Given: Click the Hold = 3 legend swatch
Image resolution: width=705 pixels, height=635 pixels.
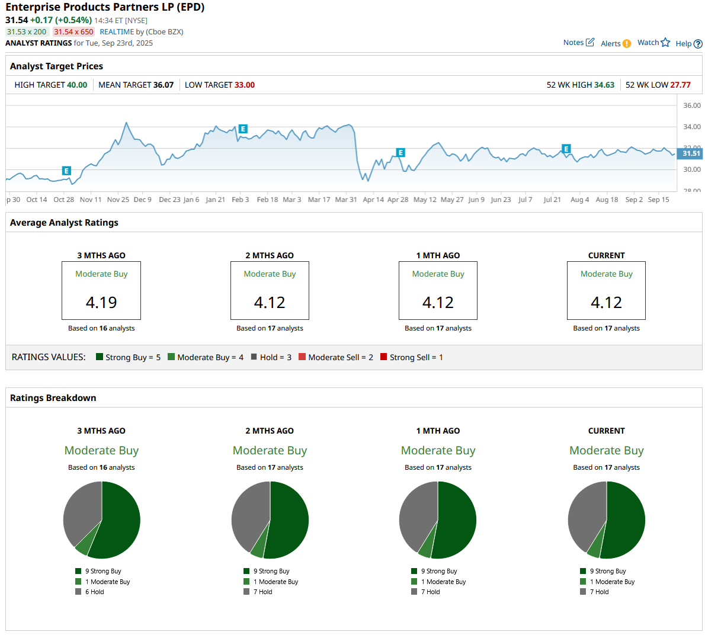Looking at the screenshot, I should point(254,357).
